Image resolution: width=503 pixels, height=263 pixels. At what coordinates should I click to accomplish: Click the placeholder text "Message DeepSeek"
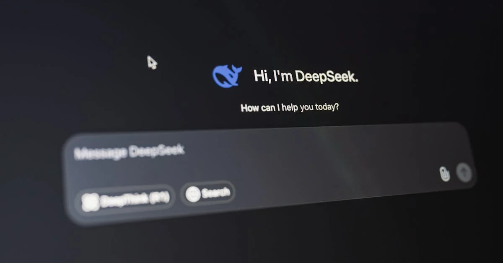coord(129,152)
